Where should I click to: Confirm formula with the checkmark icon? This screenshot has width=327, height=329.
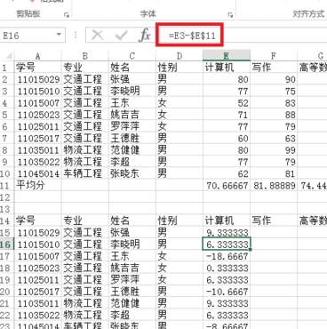tap(121, 36)
